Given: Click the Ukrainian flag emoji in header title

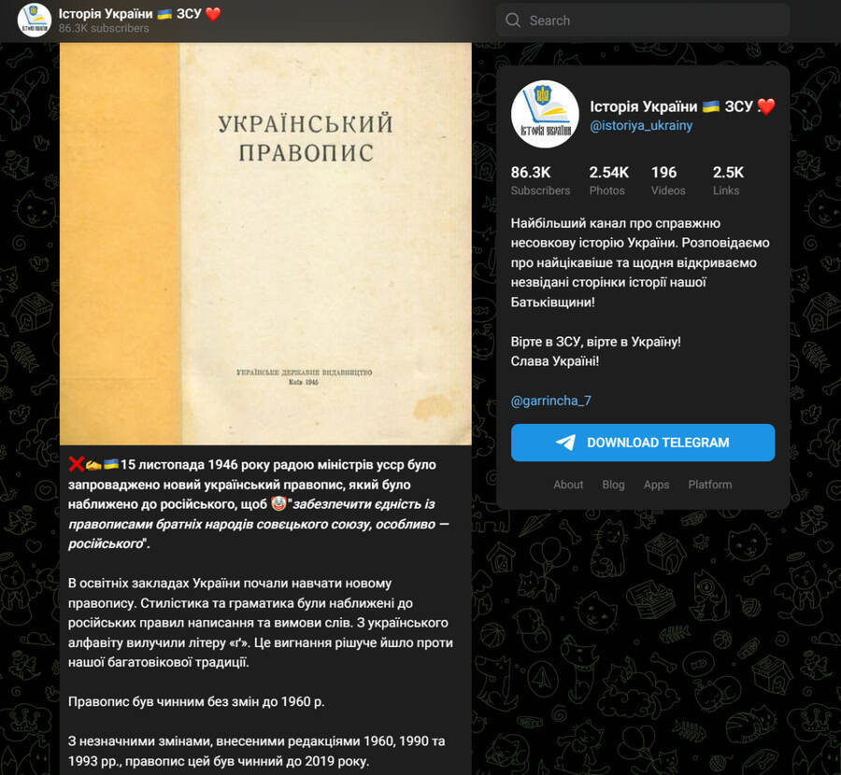Looking at the screenshot, I should tap(164, 13).
